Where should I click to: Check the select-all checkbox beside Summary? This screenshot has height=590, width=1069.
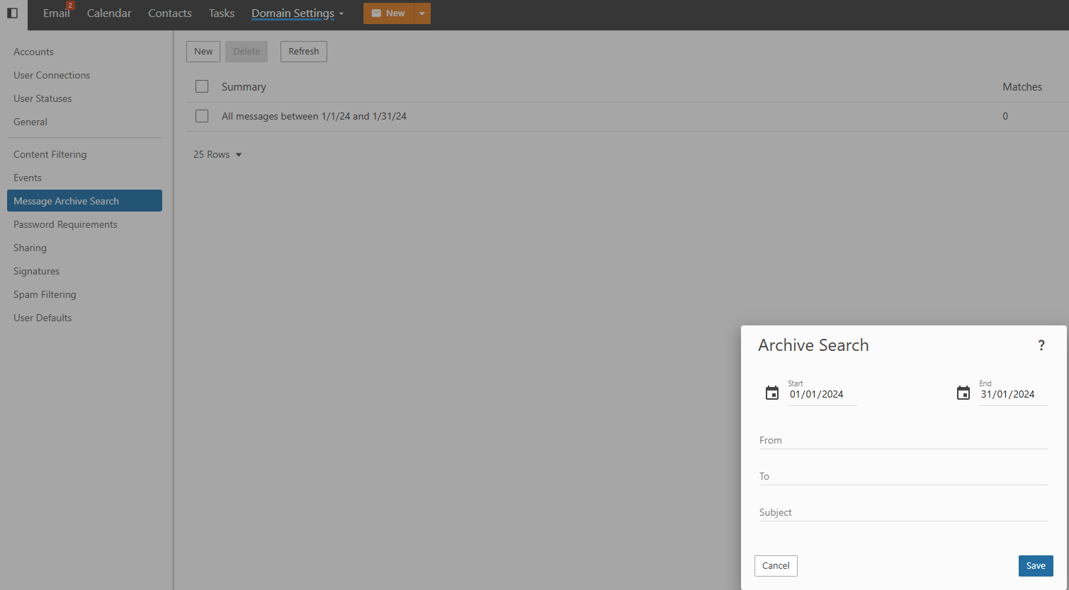coord(202,87)
